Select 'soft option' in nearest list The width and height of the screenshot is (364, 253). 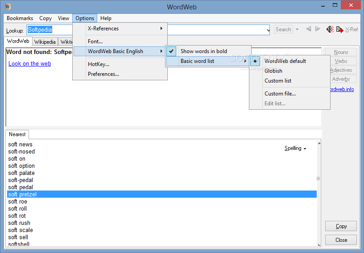point(162,166)
